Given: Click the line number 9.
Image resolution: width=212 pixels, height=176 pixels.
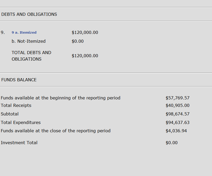Looking at the screenshot, I should pyautogui.click(x=3, y=32).
